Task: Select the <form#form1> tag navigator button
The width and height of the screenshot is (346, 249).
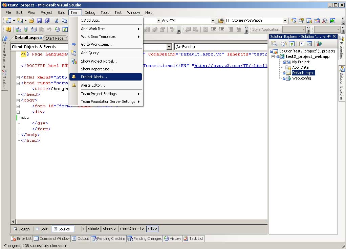Action: tap(132, 229)
